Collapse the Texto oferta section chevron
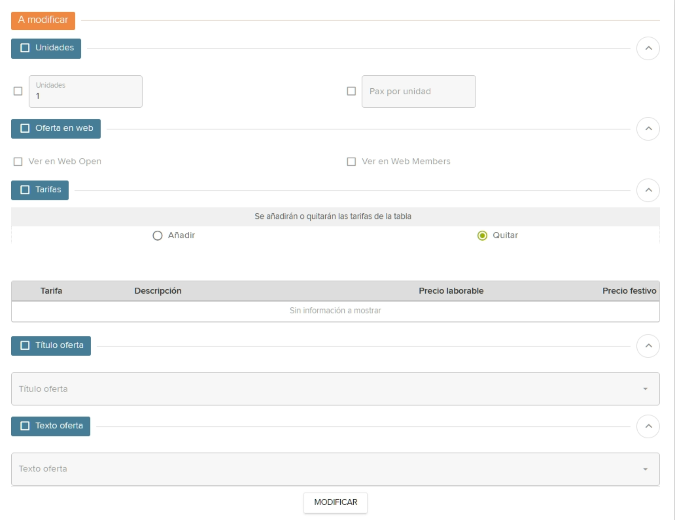This screenshot has width=675, height=520. [x=648, y=426]
